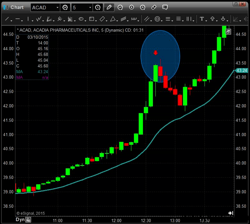Select the zigzag polyline tool
This screenshot has width=250, height=224.
tap(39, 19)
